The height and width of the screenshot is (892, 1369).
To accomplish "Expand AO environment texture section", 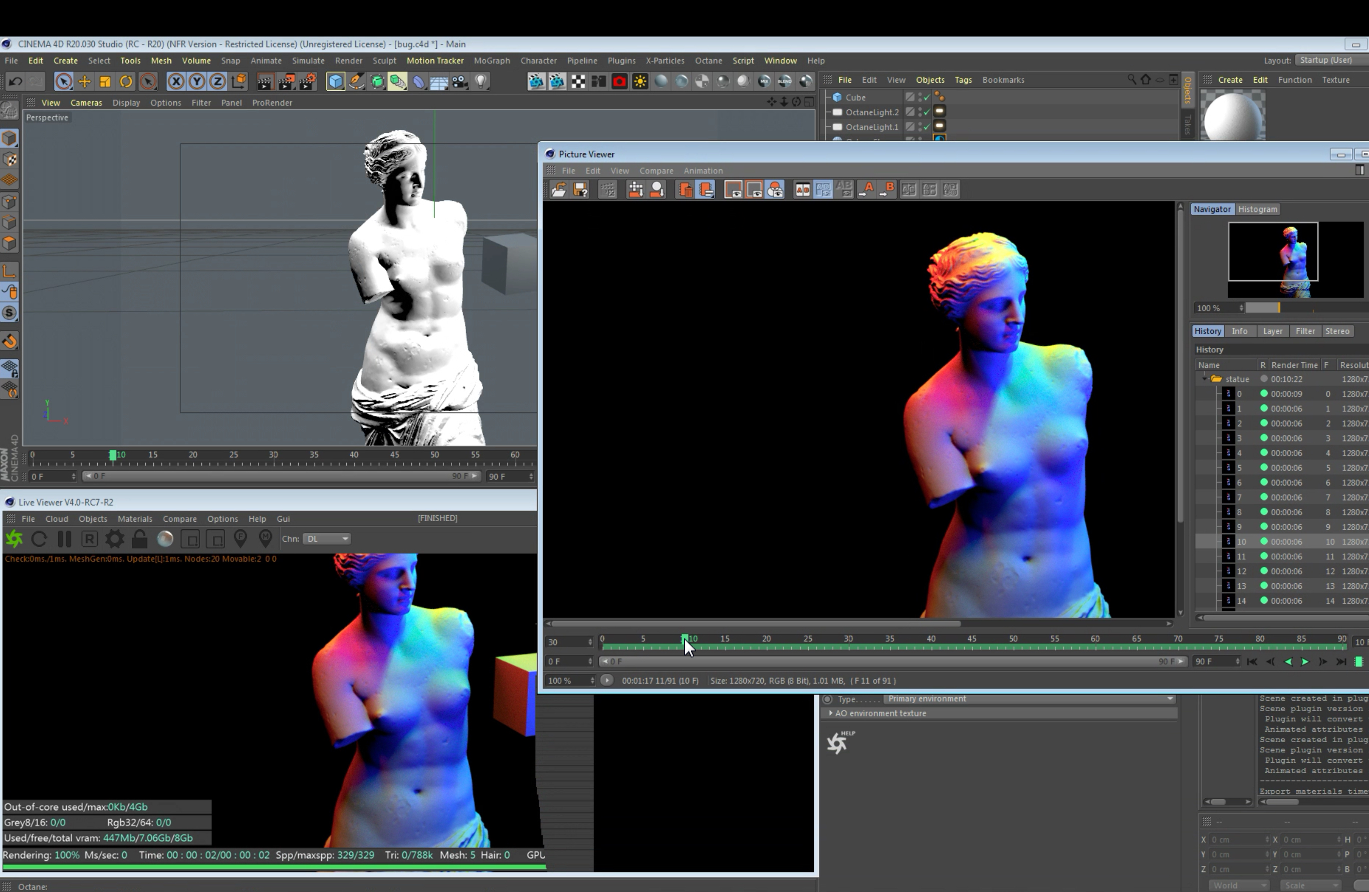I will pos(831,713).
